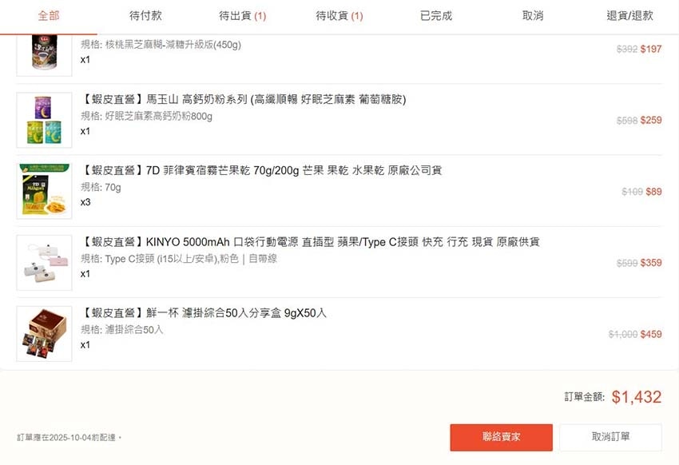
Task: Click the delivery deadline note 2025-10-04
Action: [69, 438]
